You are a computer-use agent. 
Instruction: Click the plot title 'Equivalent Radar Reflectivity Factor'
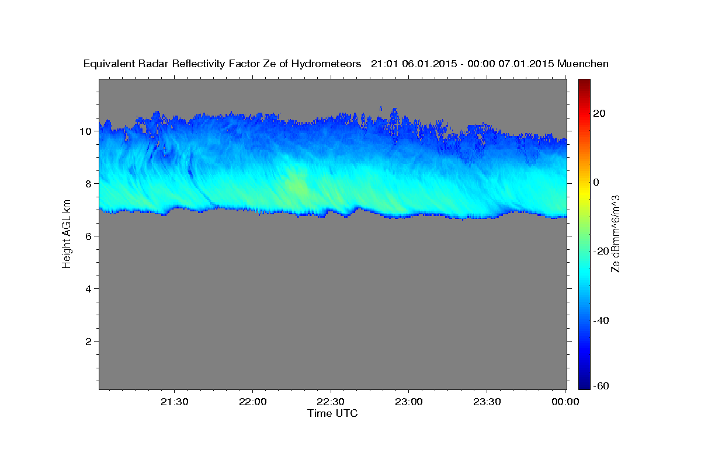point(171,64)
